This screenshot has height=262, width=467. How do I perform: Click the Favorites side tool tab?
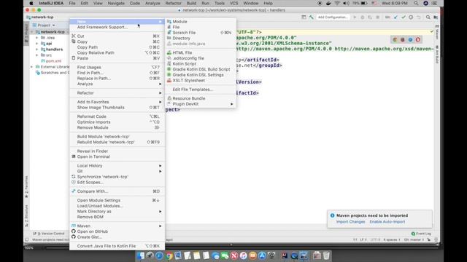pyautogui.click(x=26, y=187)
